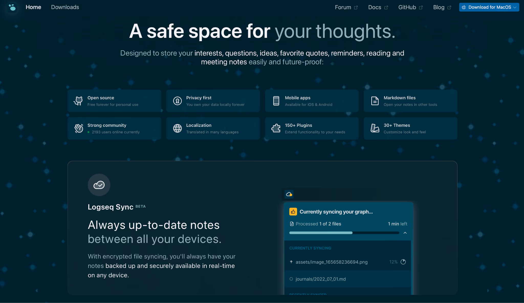524x303 pixels.
Task: Click 'Free forever for personal use' text
Action: pos(113,105)
